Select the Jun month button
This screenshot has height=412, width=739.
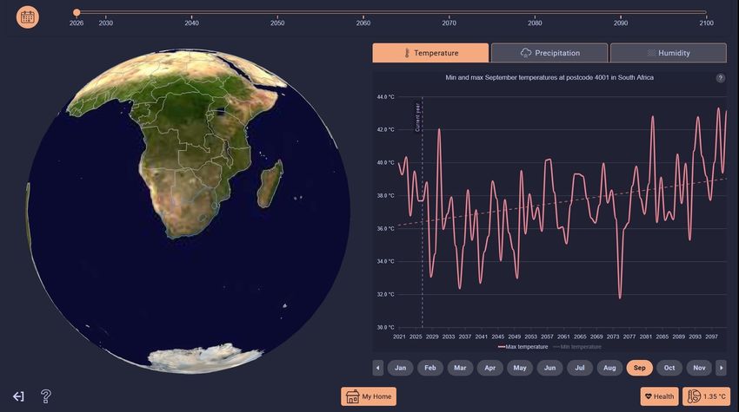coord(550,368)
